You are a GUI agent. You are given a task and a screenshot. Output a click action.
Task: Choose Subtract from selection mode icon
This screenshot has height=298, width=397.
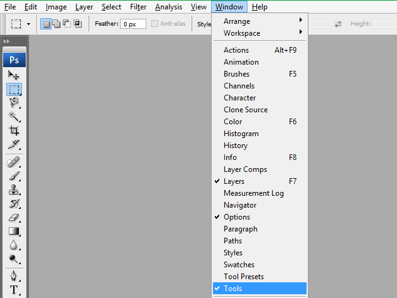click(67, 24)
